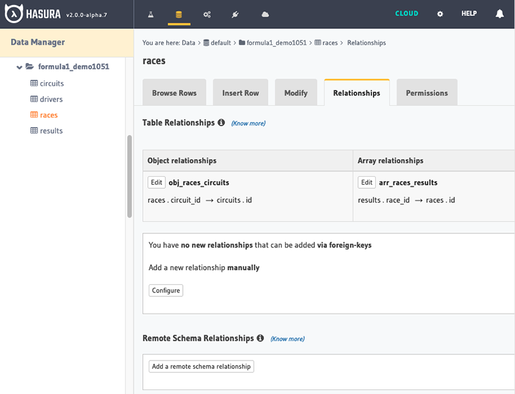This screenshot has width=515, height=394.
Task: Open the notifications bell icon
Action: pyautogui.click(x=500, y=13)
